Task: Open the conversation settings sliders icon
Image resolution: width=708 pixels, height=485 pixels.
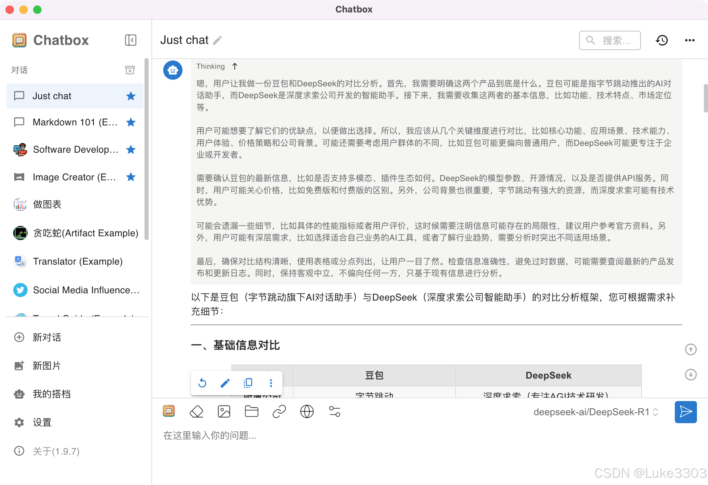Action: click(335, 411)
